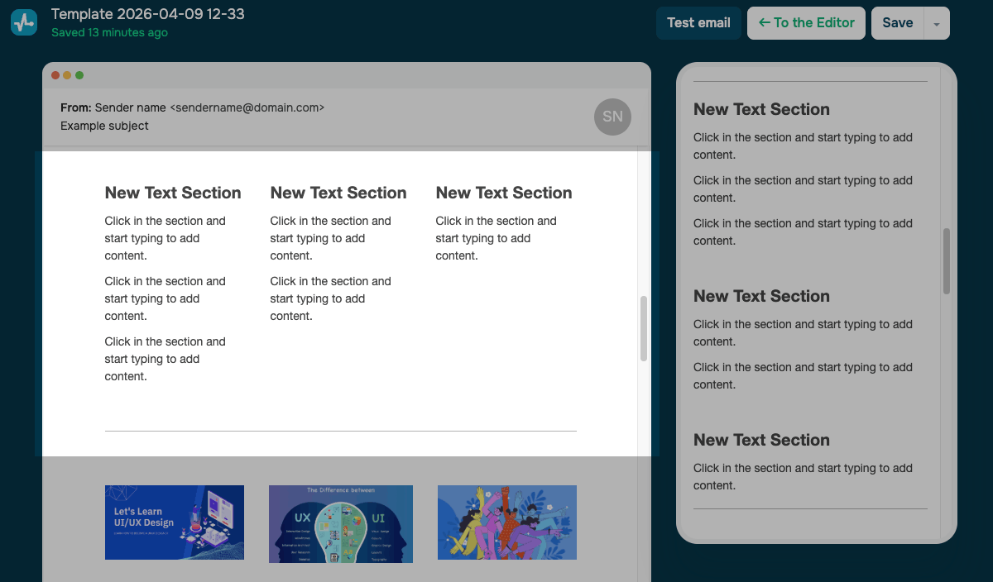993x582 pixels.
Task: Send a Test email
Action: (x=698, y=23)
